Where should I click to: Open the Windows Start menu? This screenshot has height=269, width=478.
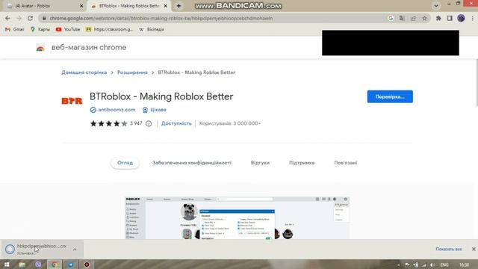7,265
